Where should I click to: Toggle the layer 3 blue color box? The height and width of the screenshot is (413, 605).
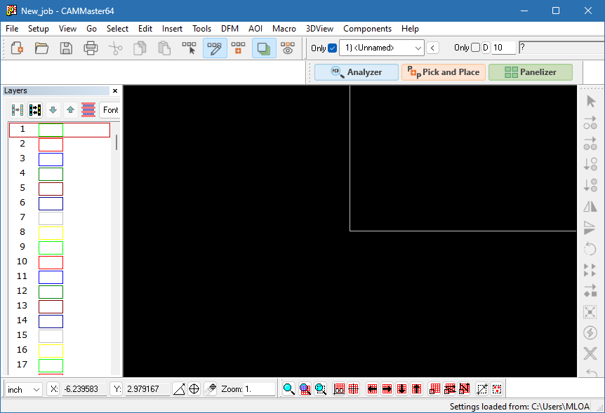click(x=51, y=159)
